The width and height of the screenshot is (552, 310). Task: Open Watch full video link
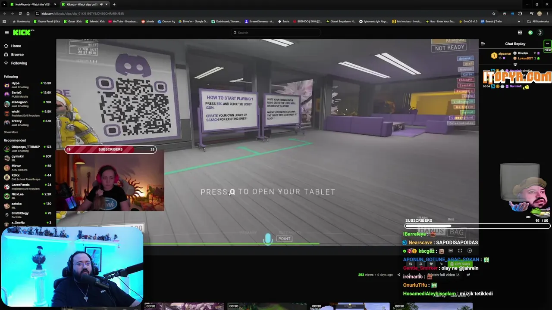tap(443, 275)
